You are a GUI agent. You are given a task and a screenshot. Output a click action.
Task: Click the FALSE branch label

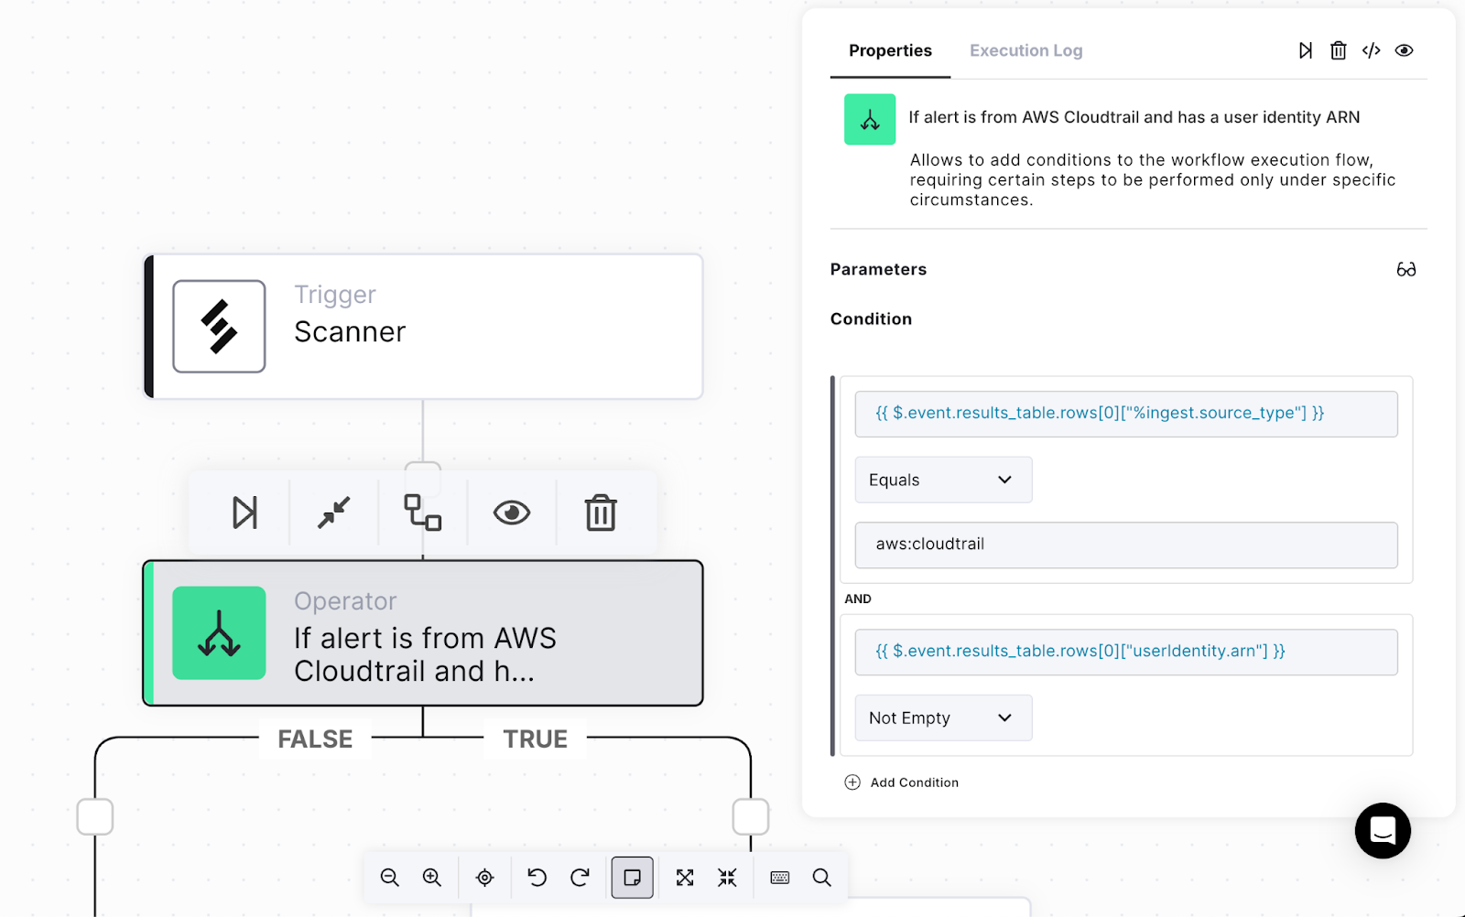315,739
